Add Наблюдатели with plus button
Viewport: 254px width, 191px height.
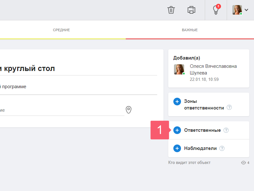pos(177,148)
